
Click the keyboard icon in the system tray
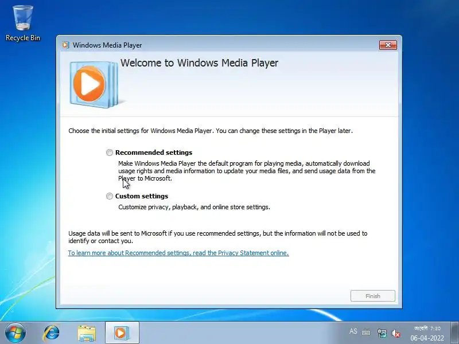[x=366, y=333]
